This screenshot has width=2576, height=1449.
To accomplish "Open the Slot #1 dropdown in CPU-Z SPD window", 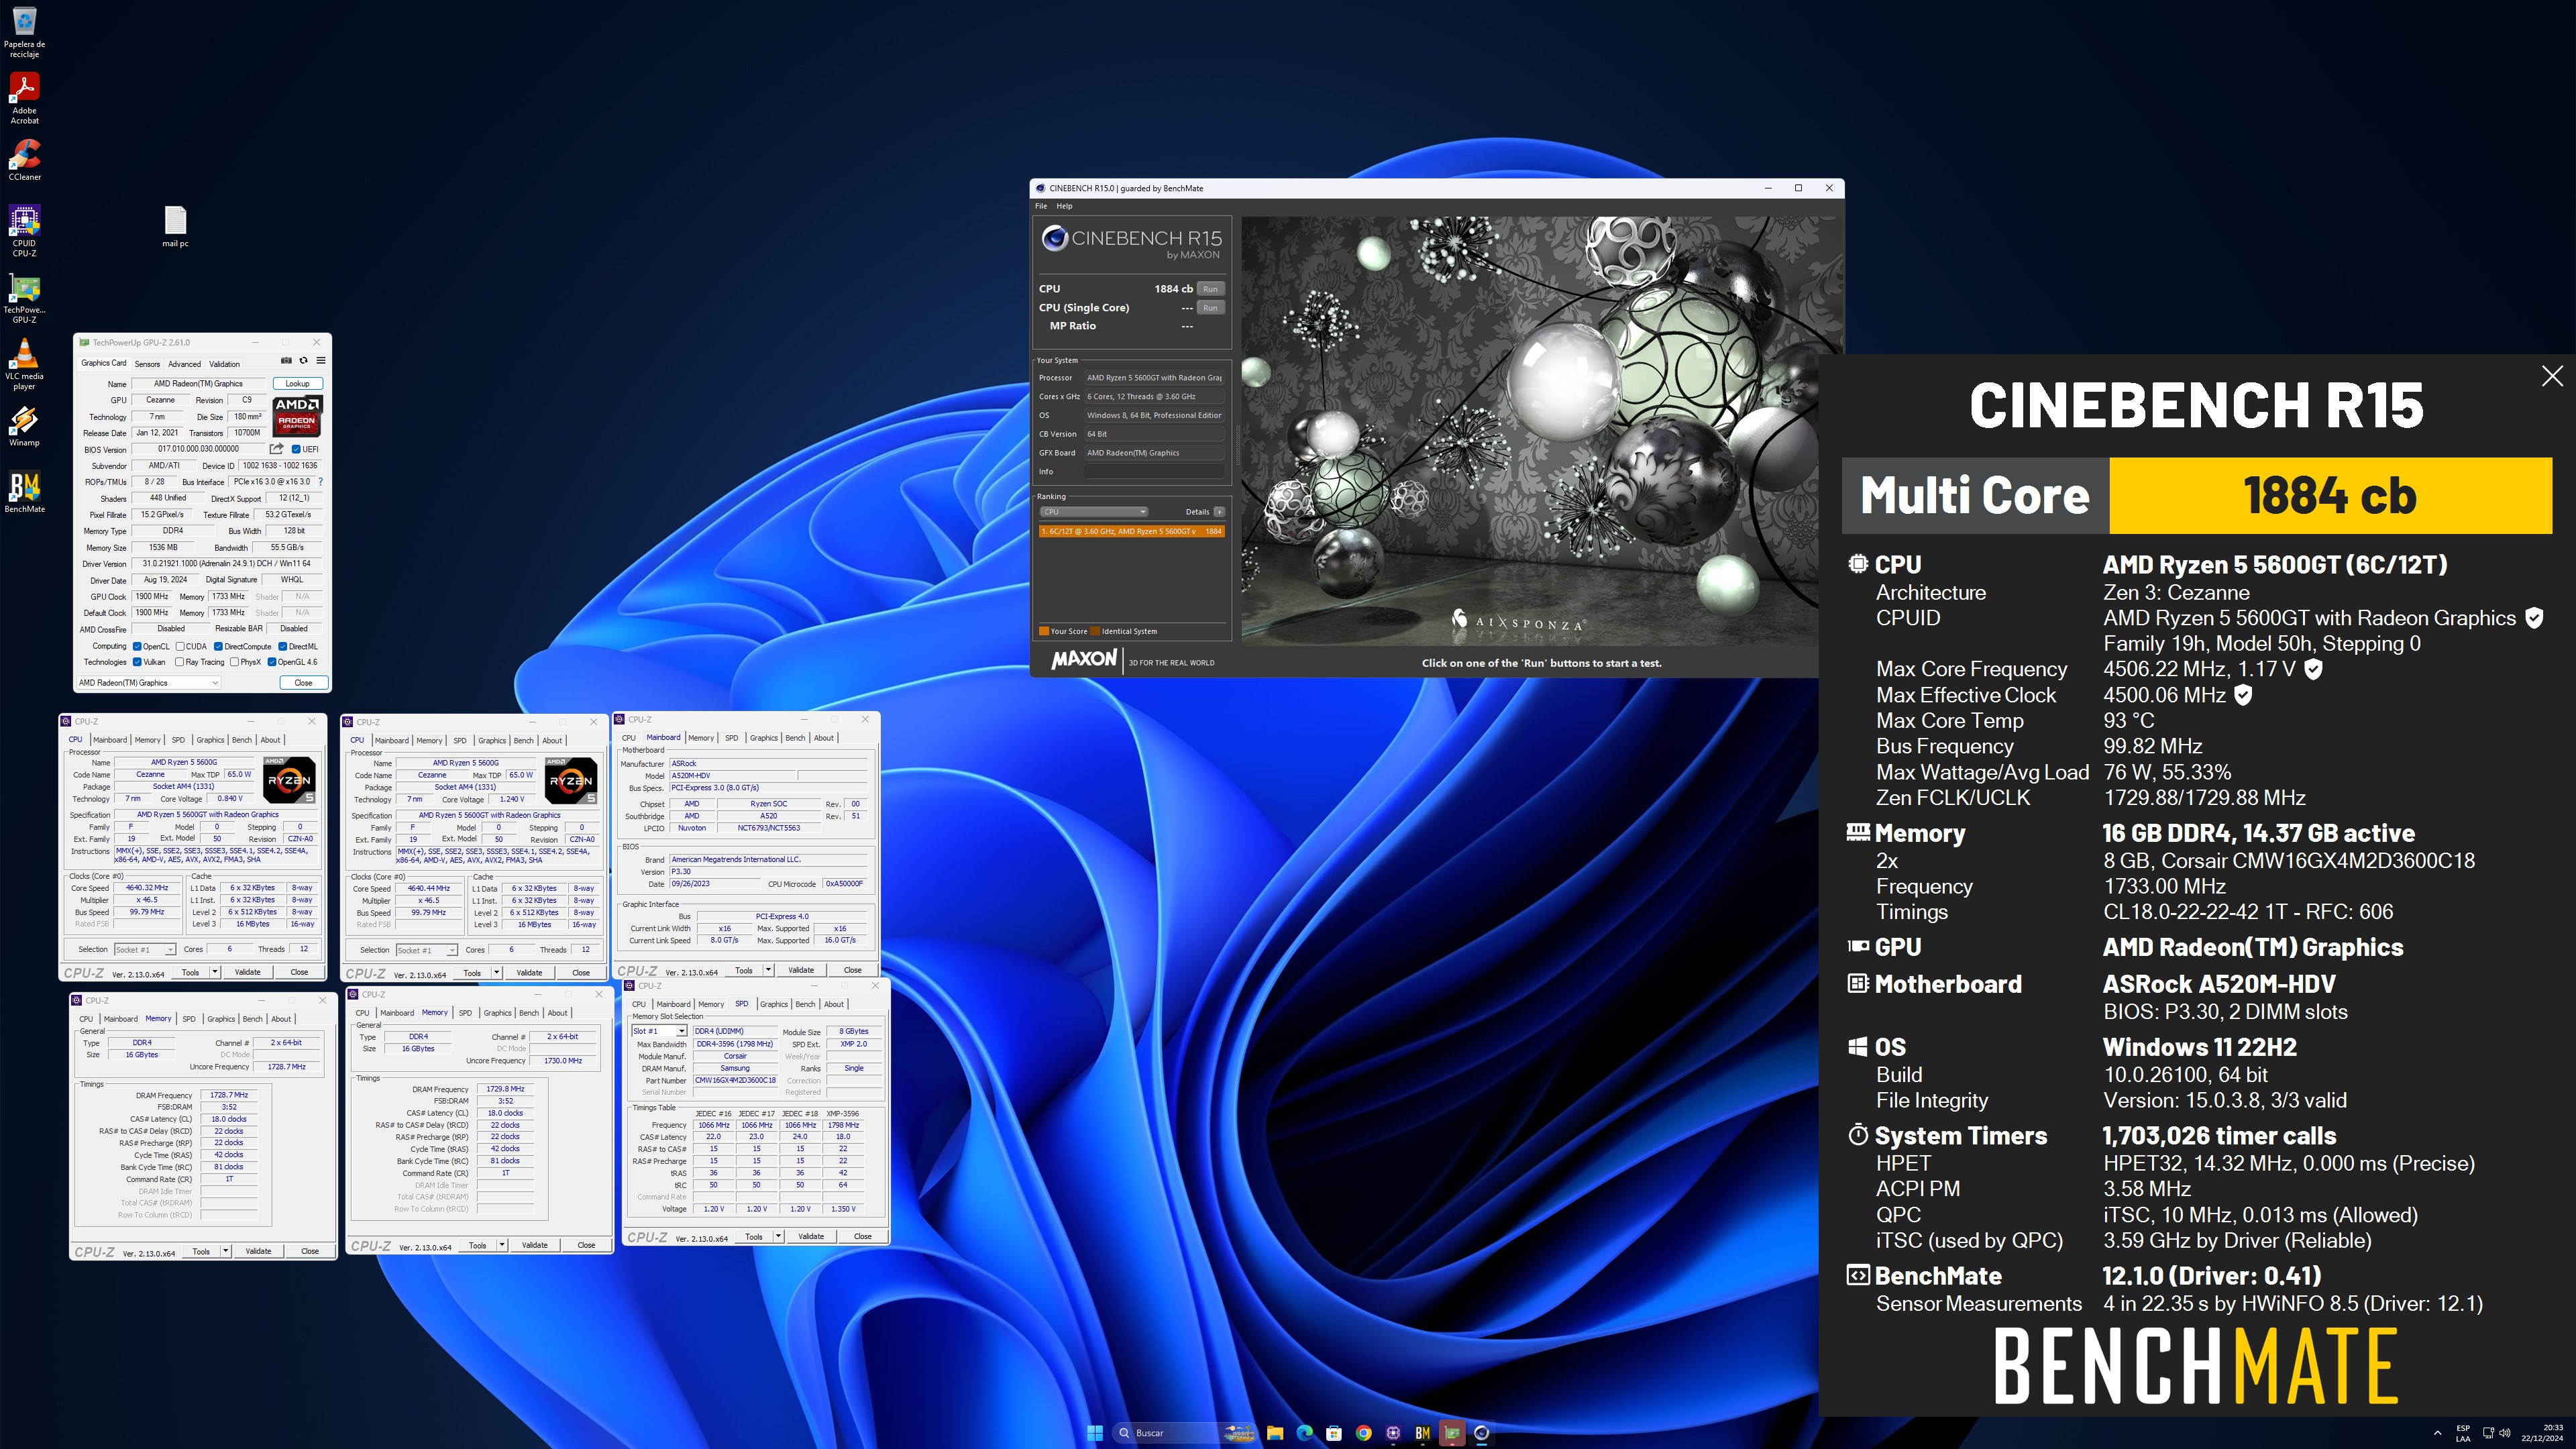I will click(x=659, y=1031).
